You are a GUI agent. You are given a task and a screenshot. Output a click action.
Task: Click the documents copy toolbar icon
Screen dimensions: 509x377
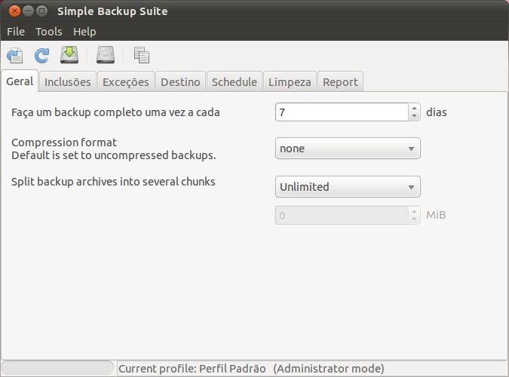tap(142, 55)
